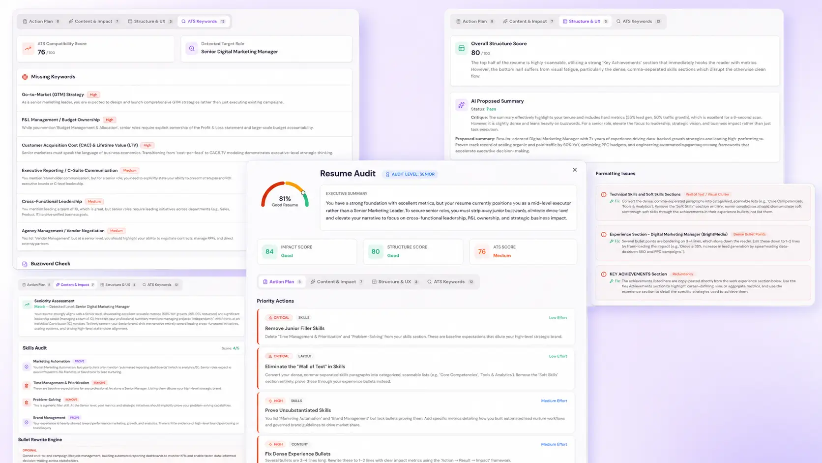Click the PROVE badge next to Marketing Automation
The height and width of the screenshot is (463, 822).
[x=80, y=362]
